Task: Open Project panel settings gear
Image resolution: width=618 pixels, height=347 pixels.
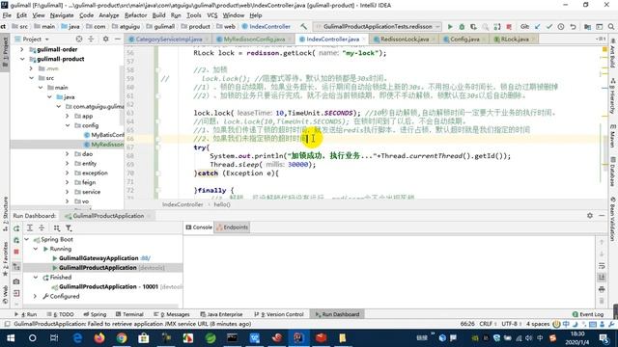Action: coord(105,39)
